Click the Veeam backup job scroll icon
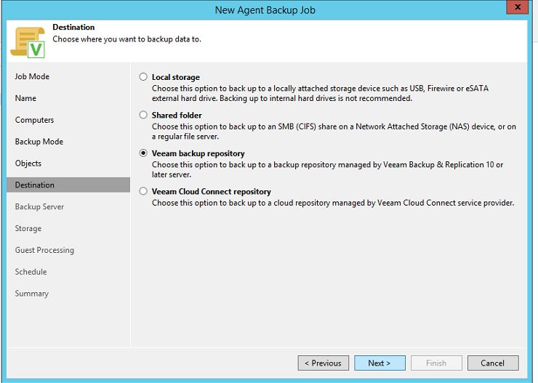Screen dimensions: 538x383 (28, 42)
